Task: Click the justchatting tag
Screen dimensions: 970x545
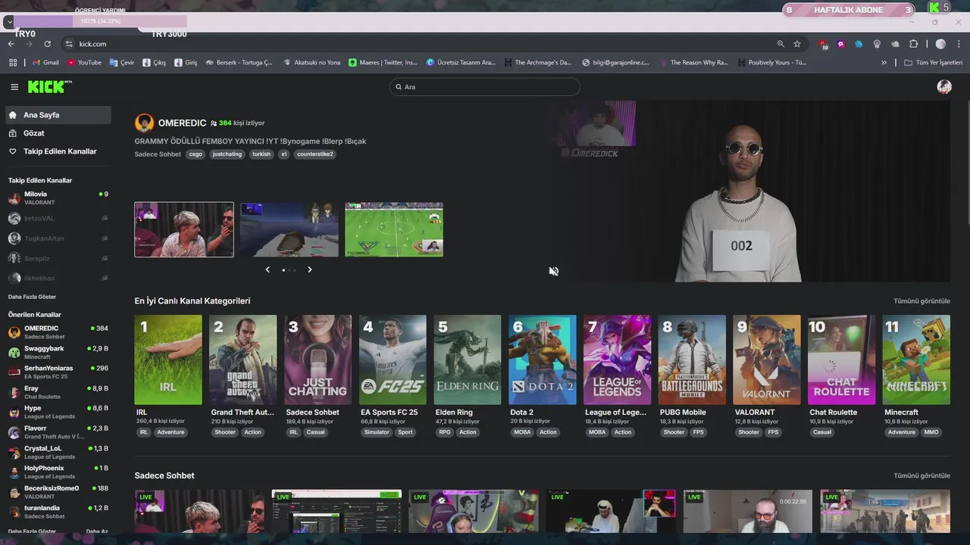Action: 227,154
